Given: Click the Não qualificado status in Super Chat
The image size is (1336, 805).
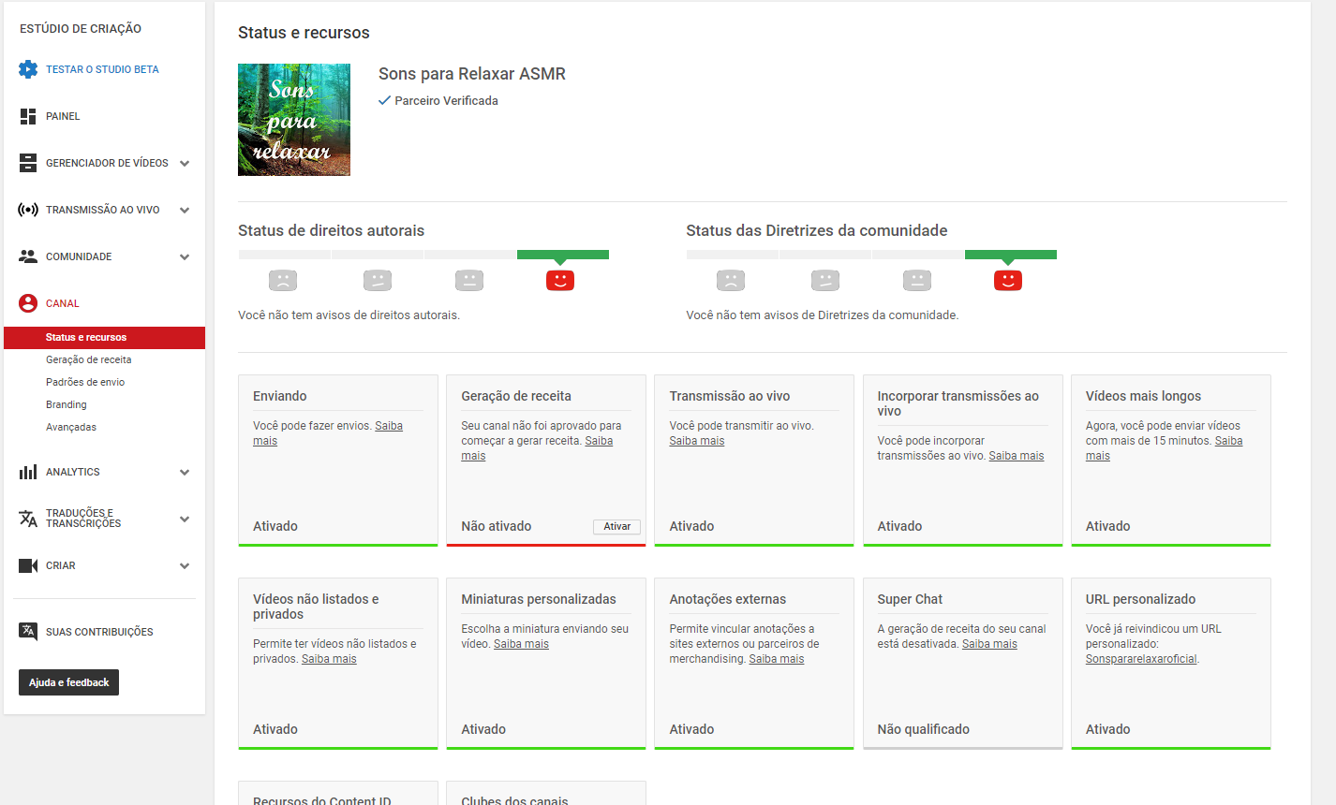Looking at the screenshot, I should [x=923, y=729].
